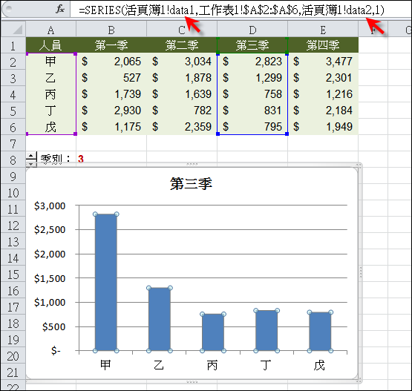Select column E header
412x391 pixels.
tap(323, 30)
